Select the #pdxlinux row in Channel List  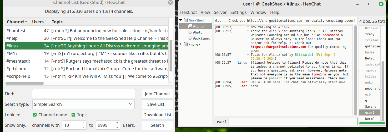pos(87,69)
